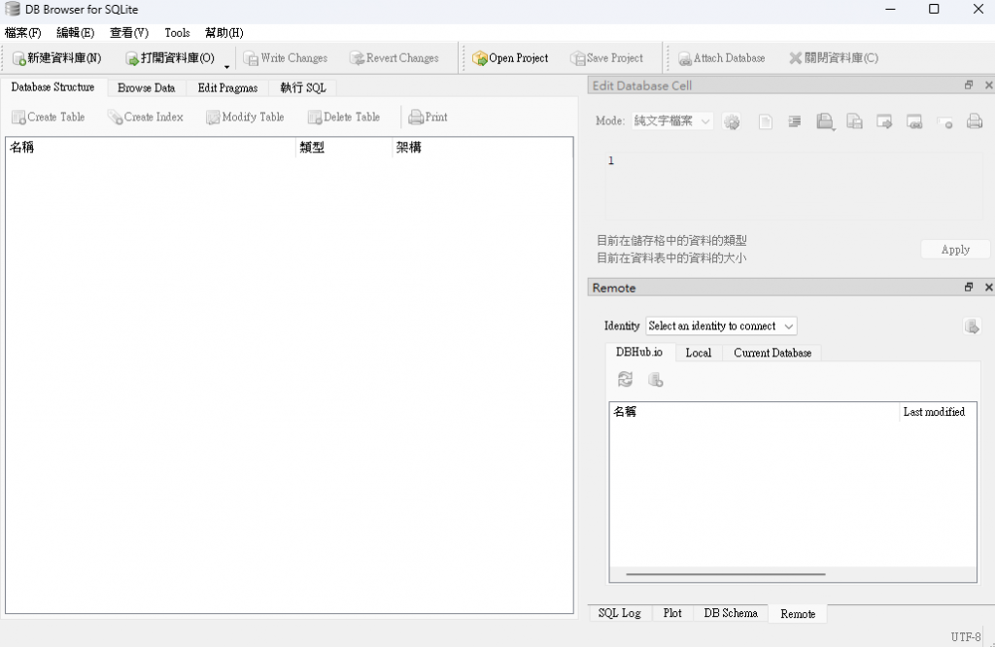
Task: Close the Edit Database Cell panel
Action: [988, 85]
